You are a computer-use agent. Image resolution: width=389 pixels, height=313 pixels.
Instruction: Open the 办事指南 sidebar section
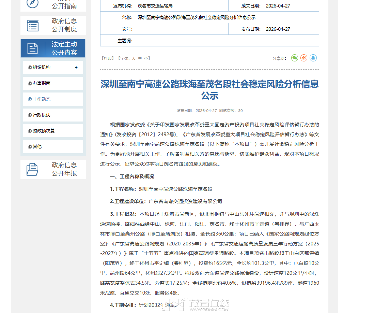41,83
